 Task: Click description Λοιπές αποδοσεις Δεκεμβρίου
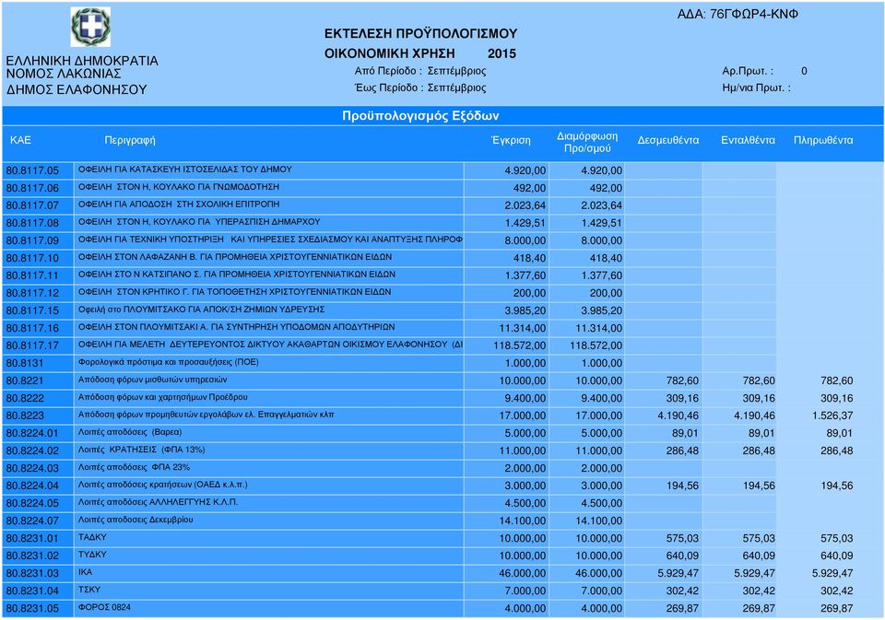point(136,520)
